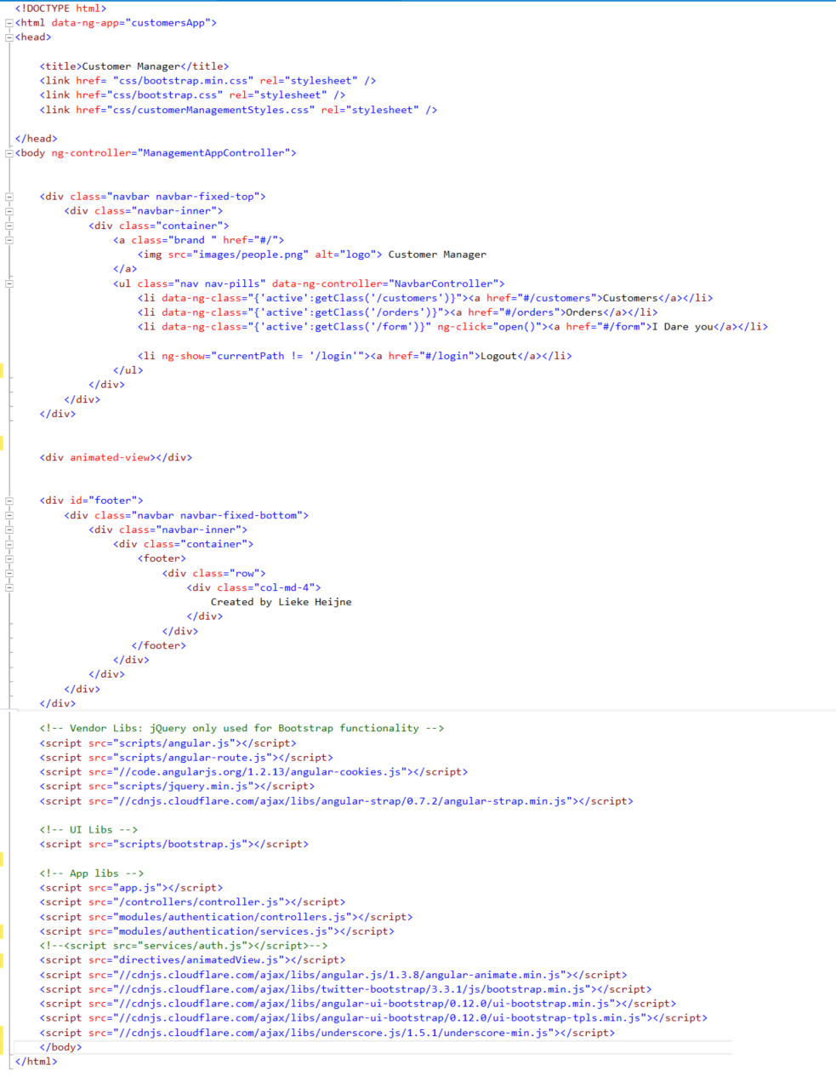Click the closing body tag

click(x=60, y=1047)
